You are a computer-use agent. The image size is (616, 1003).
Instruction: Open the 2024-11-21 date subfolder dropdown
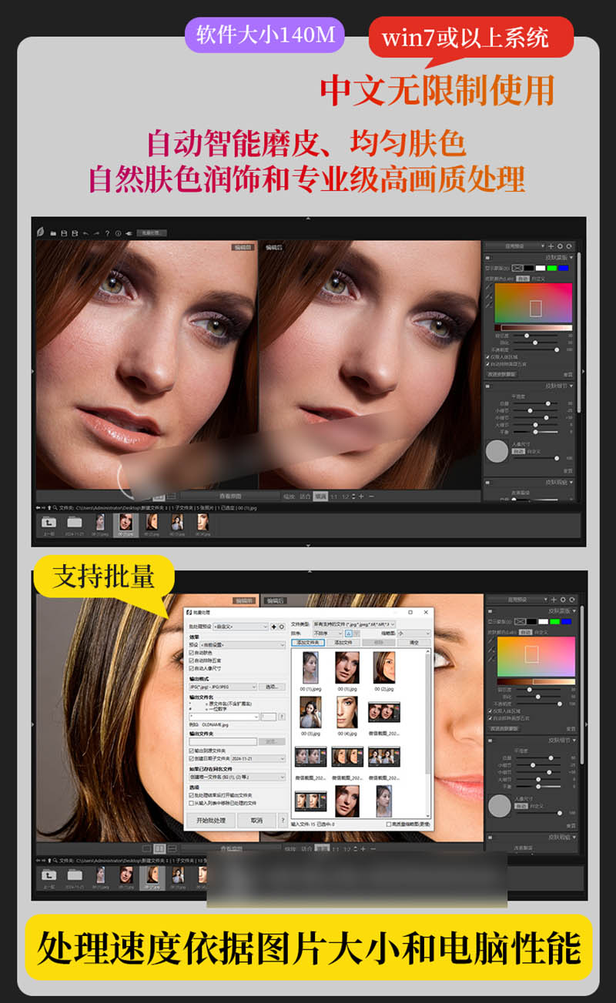point(259,758)
